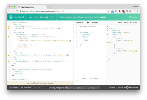Viewport: 147px width, 100px height.
Task: Click the header Save item
Action: tap(36, 17)
